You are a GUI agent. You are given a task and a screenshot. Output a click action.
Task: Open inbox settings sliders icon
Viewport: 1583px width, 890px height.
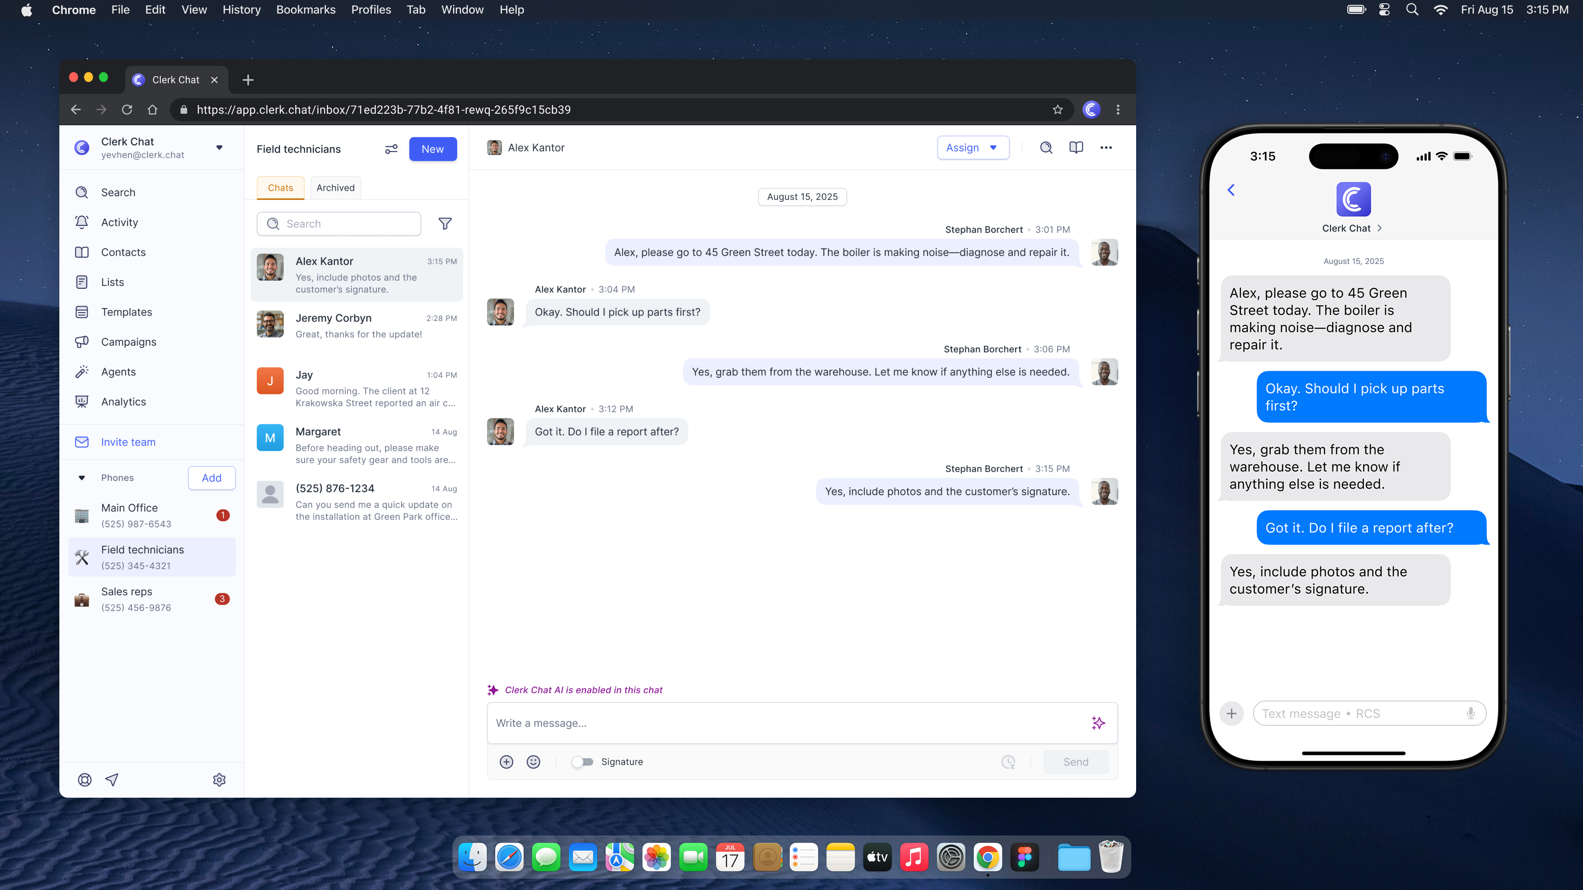pos(392,149)
